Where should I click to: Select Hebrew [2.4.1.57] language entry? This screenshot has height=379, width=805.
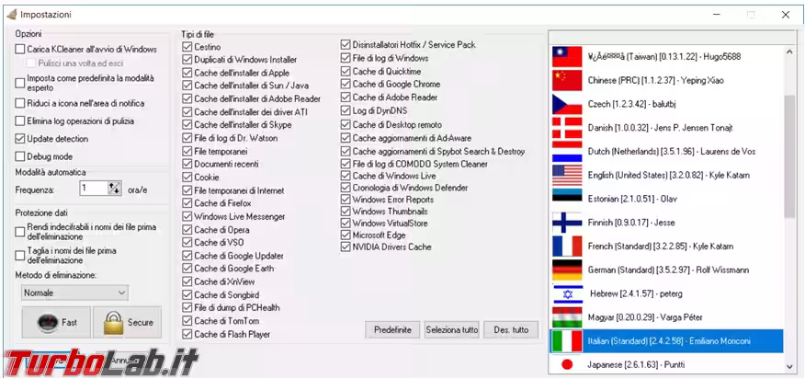click(667, 293)
